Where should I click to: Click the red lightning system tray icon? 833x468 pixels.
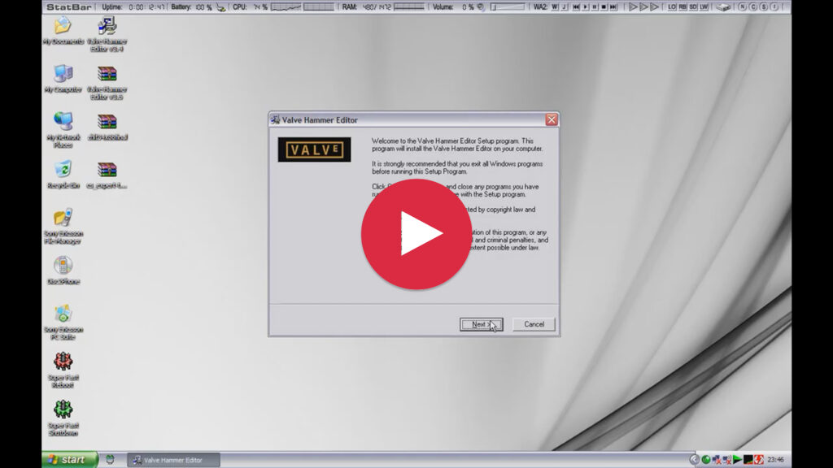pyautogui.click(x=759, y=460)
